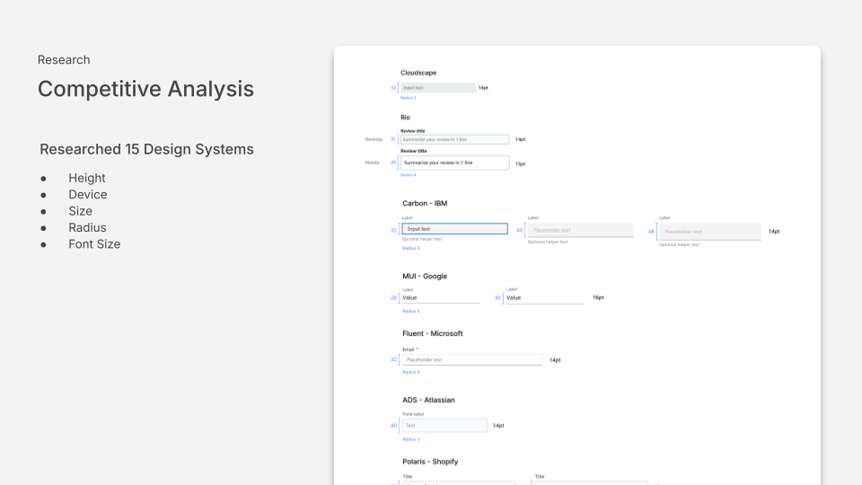This screenshot has height=485, width=862.
Task: Click the Radius 2 label under Cloudscape
Action: (x=409, y=98)
